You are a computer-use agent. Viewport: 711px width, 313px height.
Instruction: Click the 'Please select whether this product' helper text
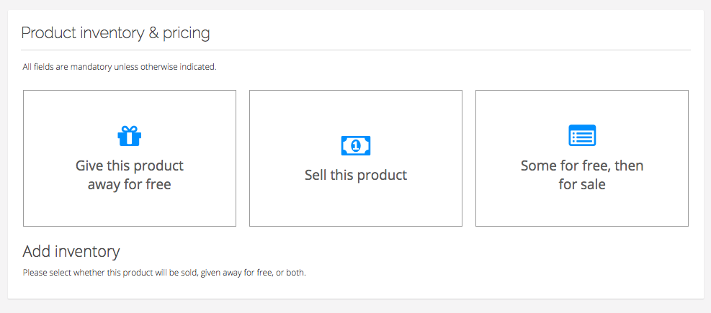pos(164,273)
